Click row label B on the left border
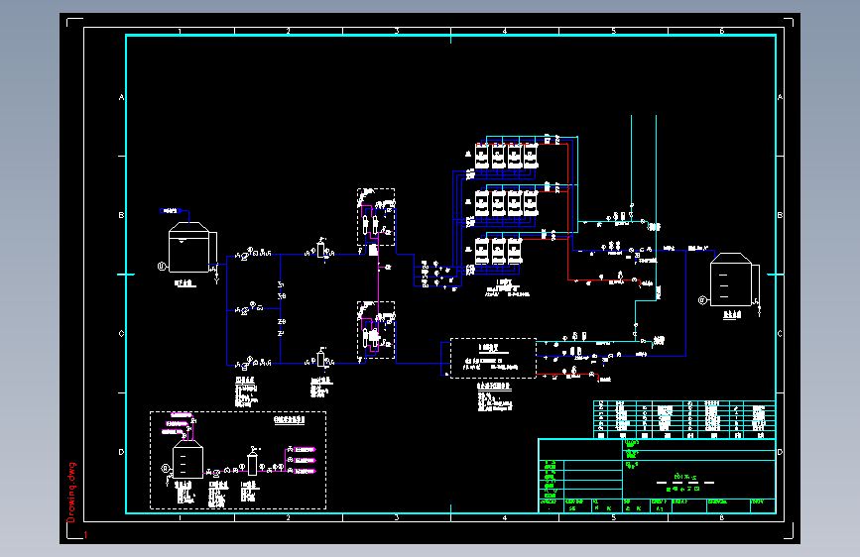The width and height of the screenshot is (860, 557). click(x=121, y=215)
